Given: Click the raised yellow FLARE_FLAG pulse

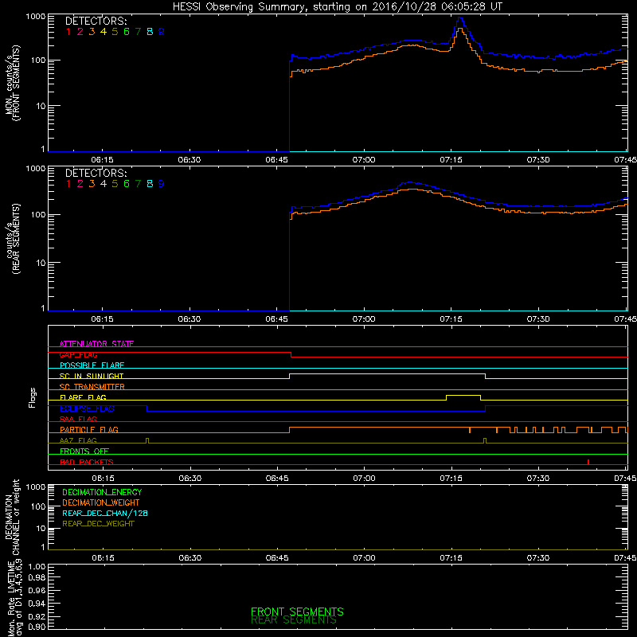Looking at the screenshot, I should (463, 395).
